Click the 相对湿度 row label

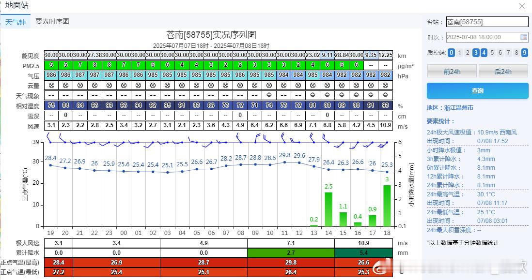[x=28, y=106]
